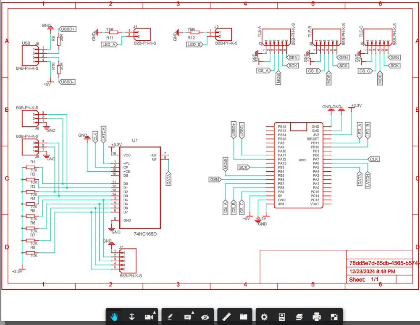
Task: Open the Properties panel icon
Action: click(x=282, y=317)
